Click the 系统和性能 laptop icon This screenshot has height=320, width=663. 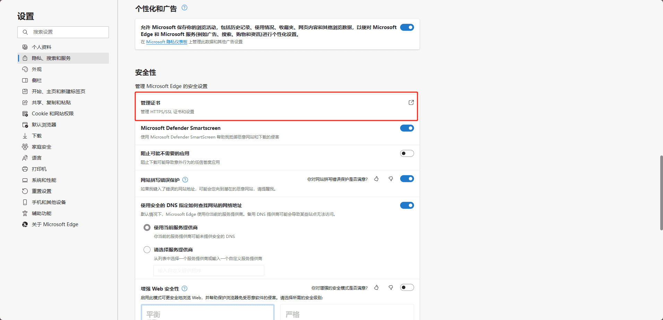pyautogui.click(x=25, y=180)
